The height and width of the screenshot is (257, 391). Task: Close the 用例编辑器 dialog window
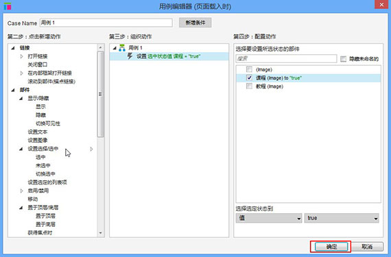tap(381, 5)
